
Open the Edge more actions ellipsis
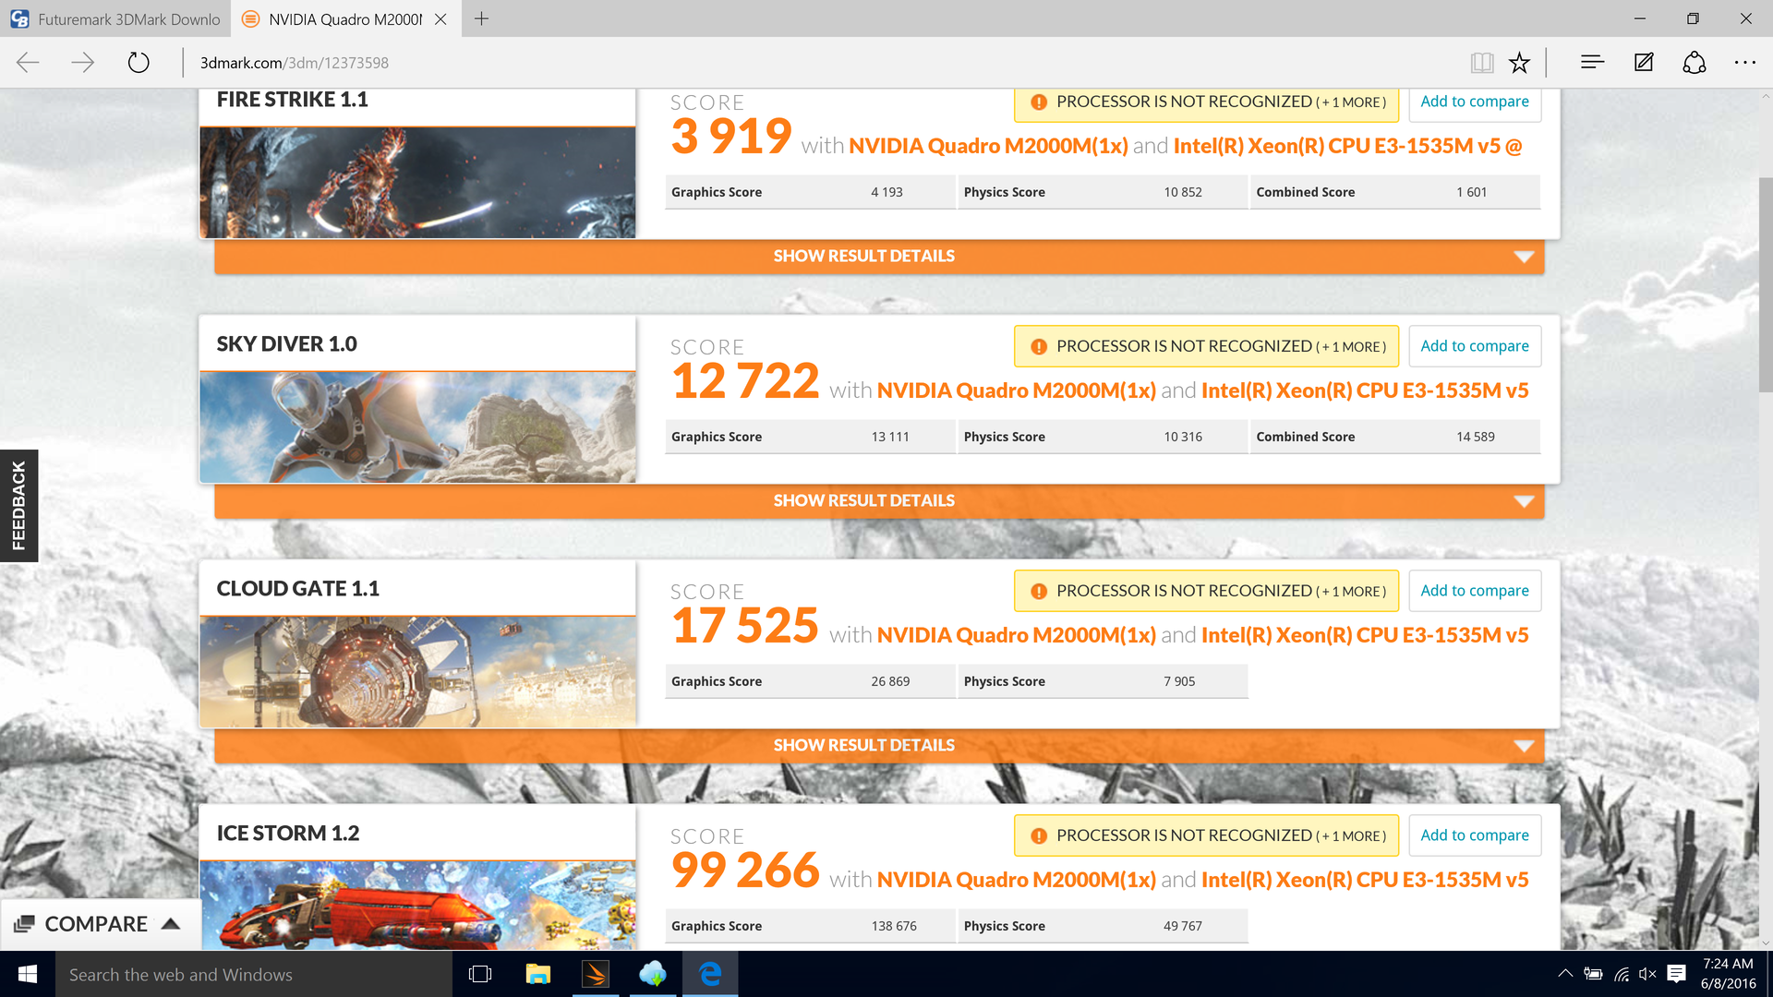(x=1744, y=63)
